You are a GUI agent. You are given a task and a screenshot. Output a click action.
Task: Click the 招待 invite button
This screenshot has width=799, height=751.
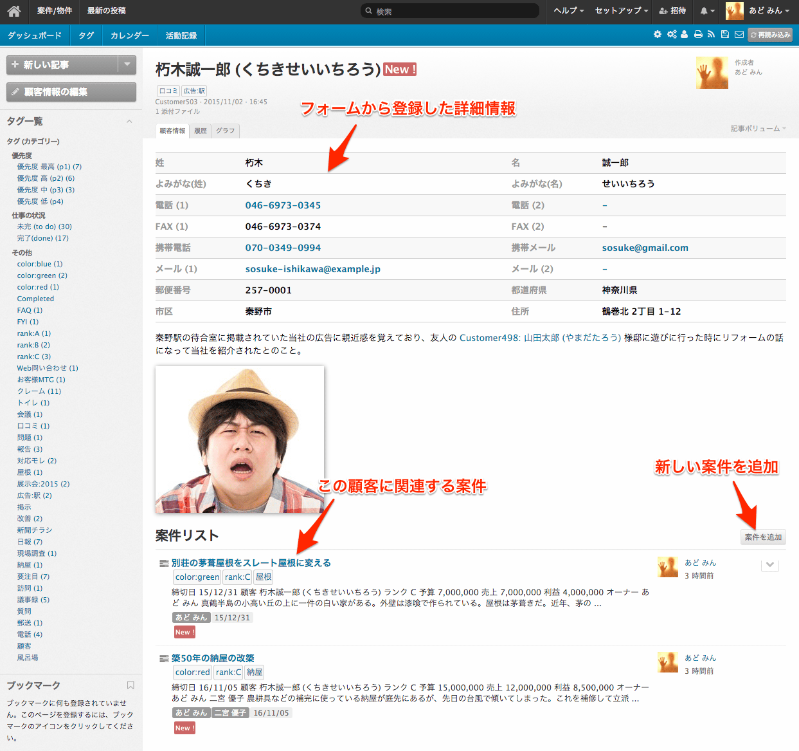pyautogui.click(x=672, y=11)
